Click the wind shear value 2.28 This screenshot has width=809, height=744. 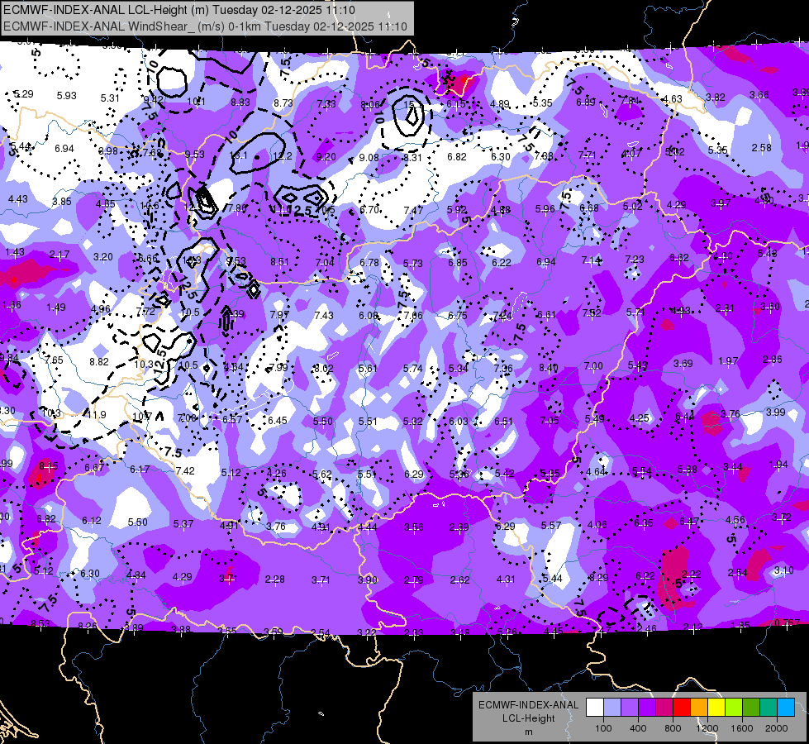pyautogui.click(x=275, y=579)
